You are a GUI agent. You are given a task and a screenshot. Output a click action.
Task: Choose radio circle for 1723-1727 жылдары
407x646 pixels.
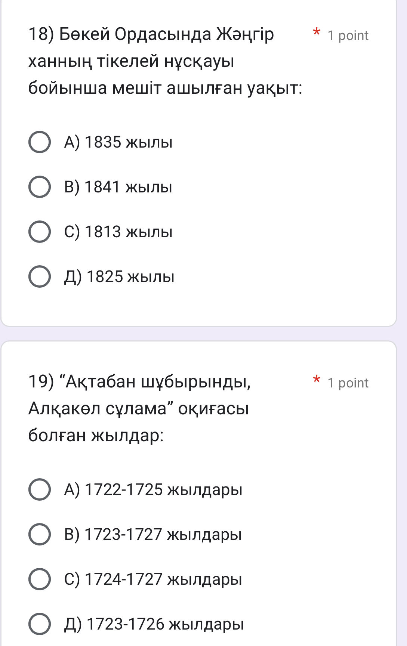[x=40, y=534]
